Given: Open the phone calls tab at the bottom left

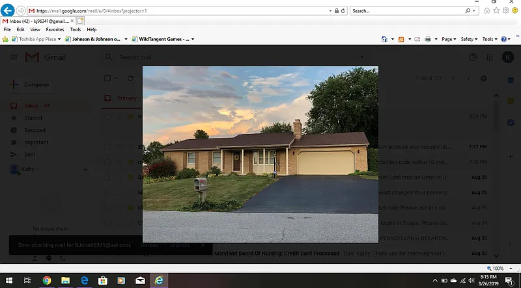Looking at the screenshot, I should click(63, 259).
